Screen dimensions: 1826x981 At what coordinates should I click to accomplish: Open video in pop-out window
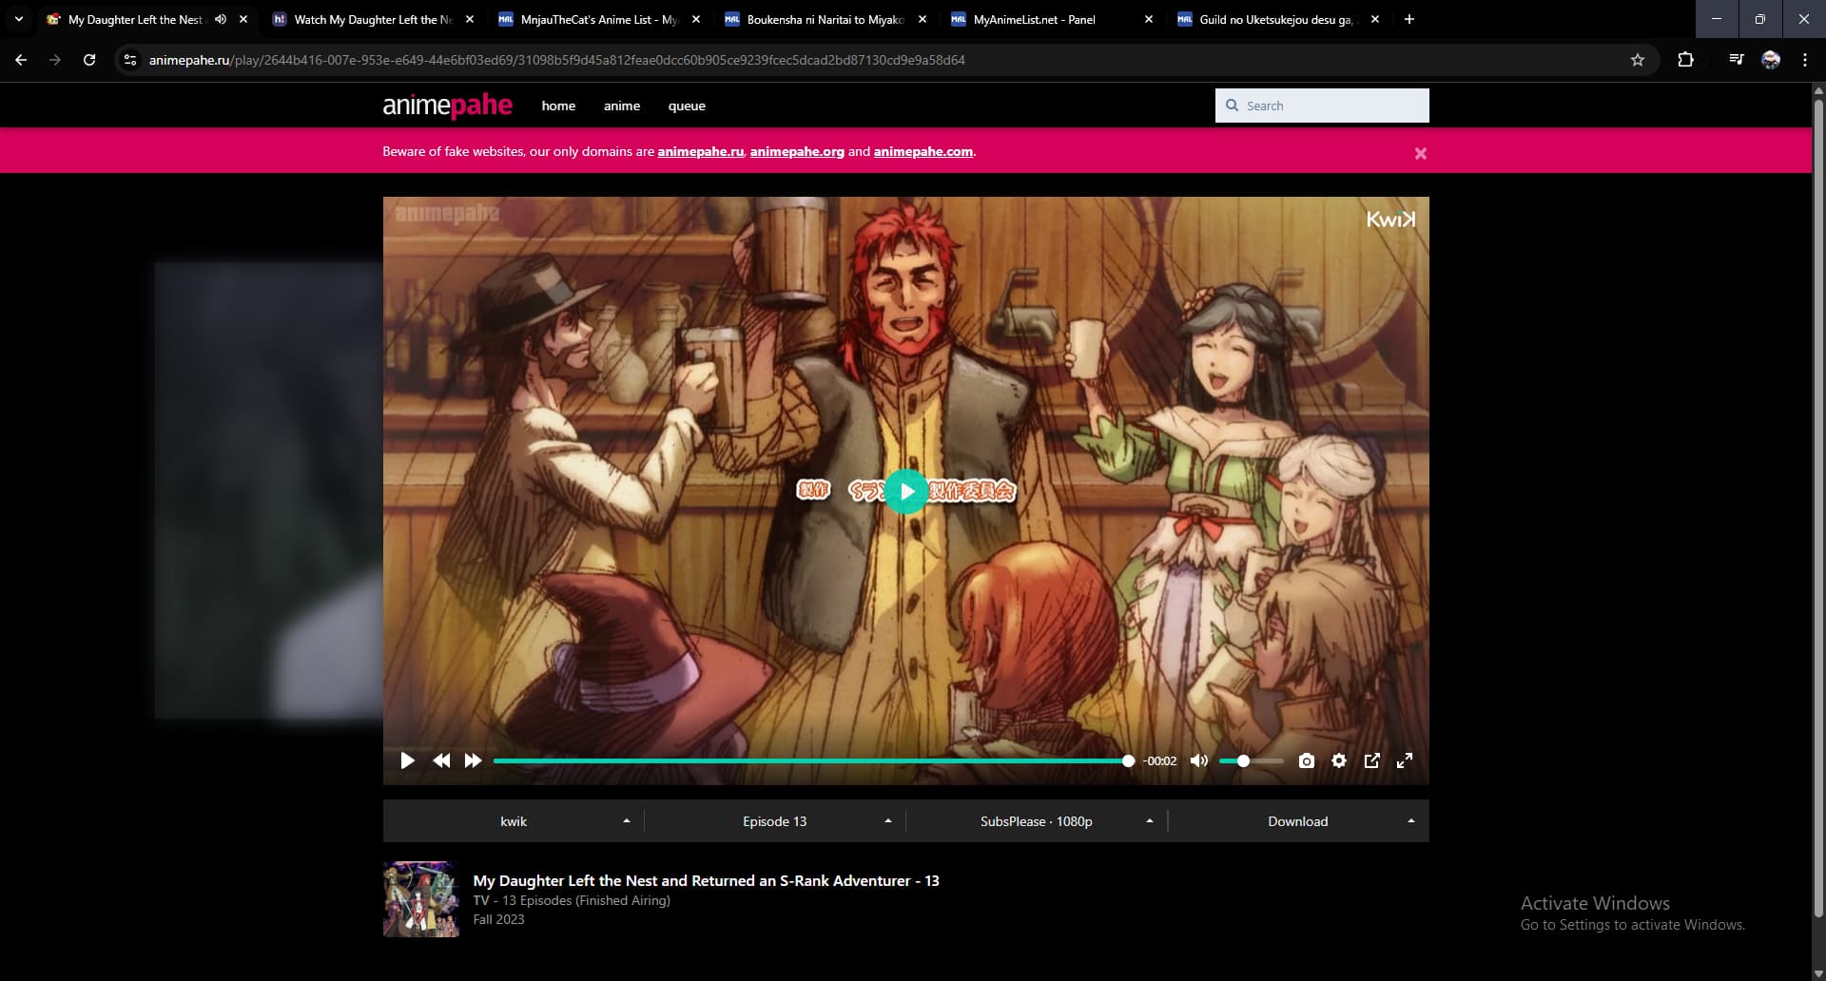tap(1371, 760)
